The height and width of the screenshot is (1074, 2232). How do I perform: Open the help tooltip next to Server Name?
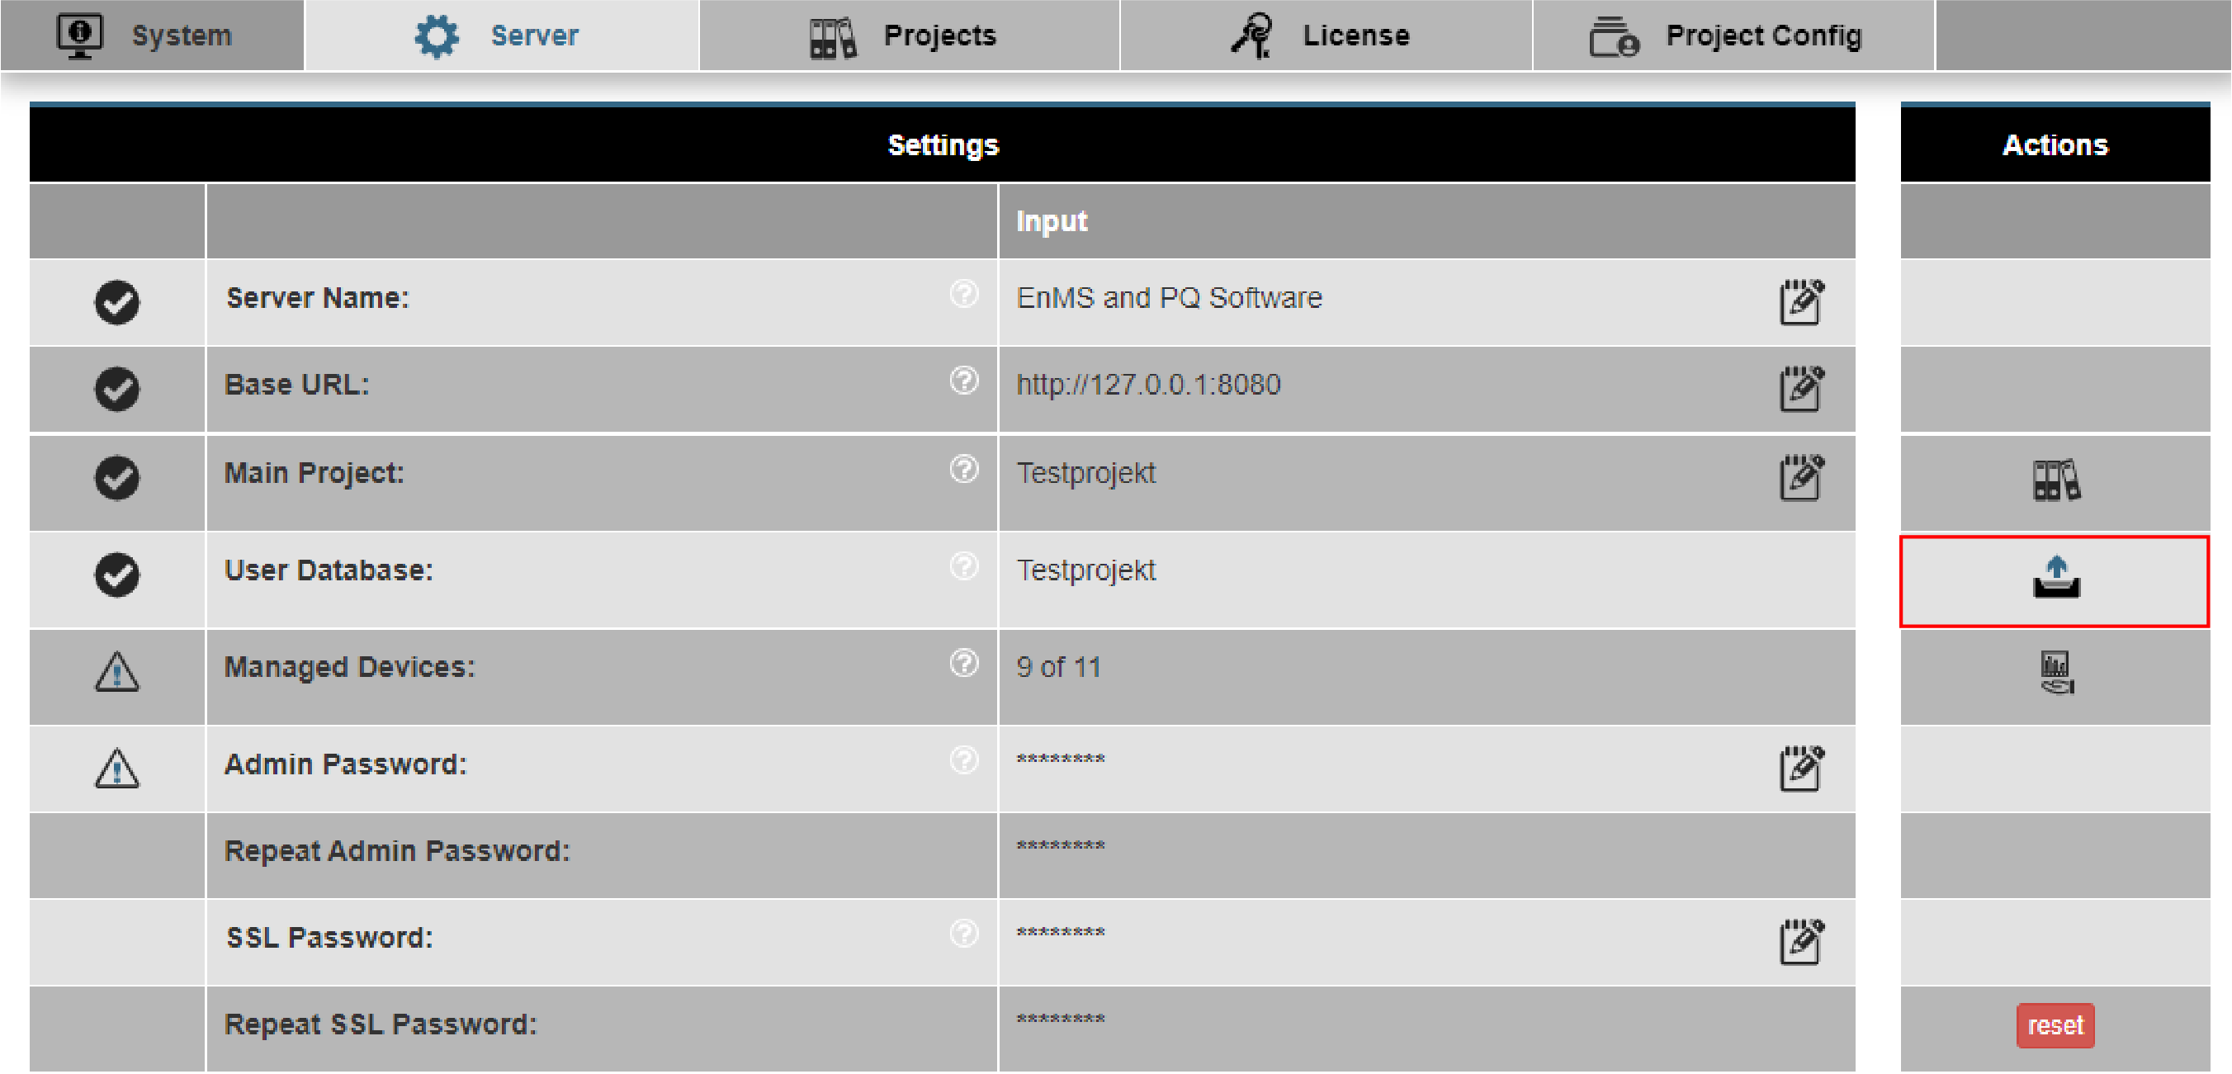[x=963, y=295]
